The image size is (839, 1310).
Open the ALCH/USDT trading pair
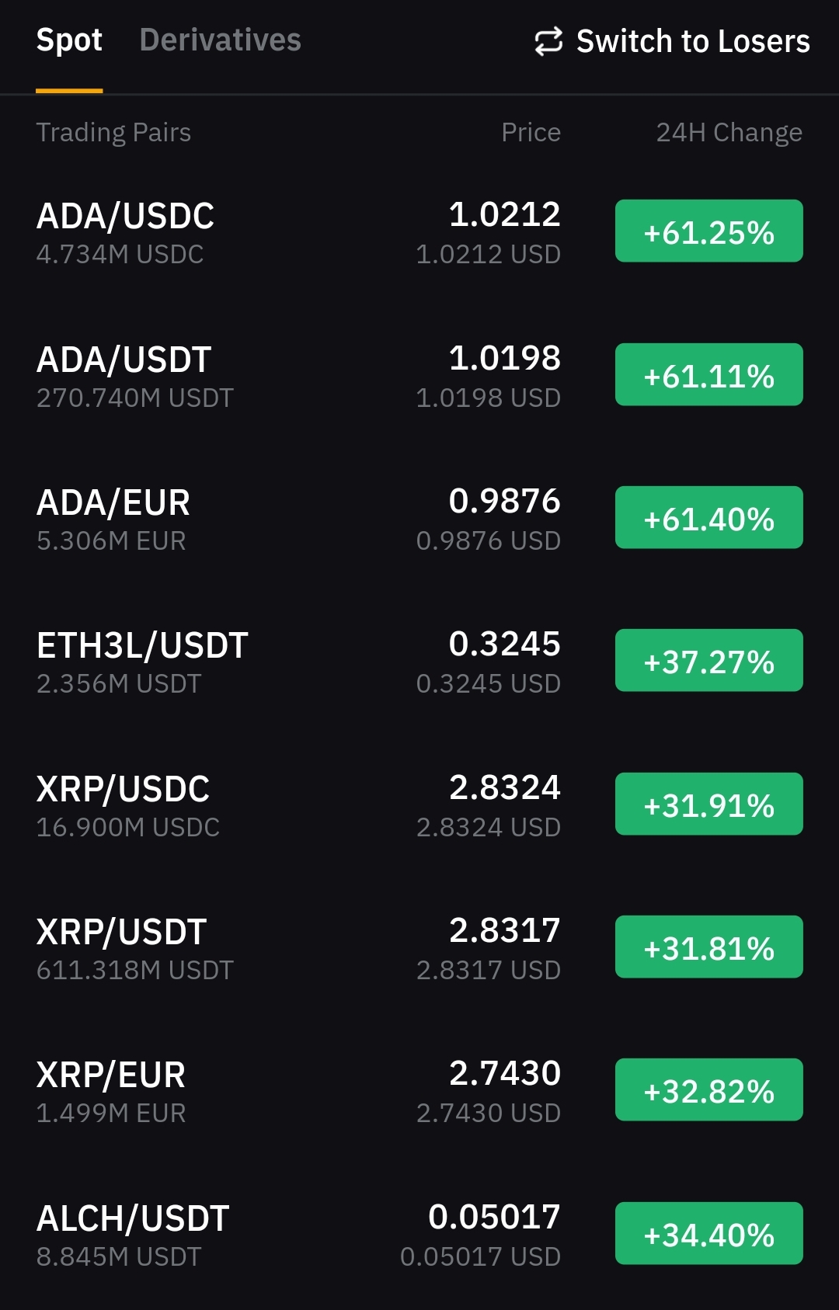coord(133,1219)
